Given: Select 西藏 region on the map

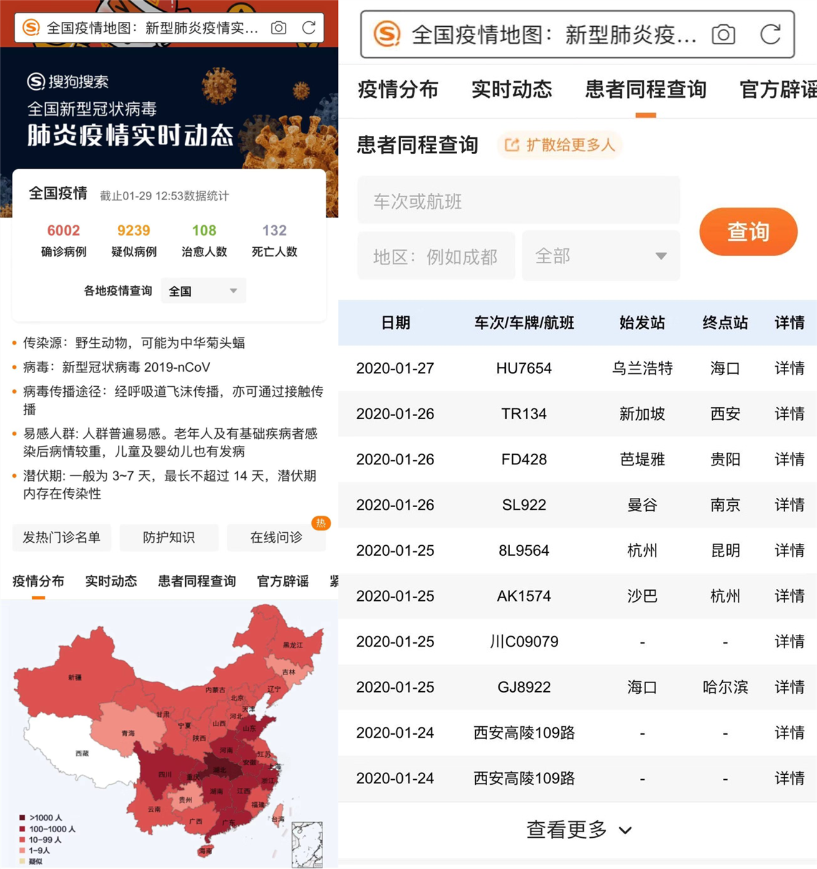Looking at the screenshot, I should click(x=82, y=754).
